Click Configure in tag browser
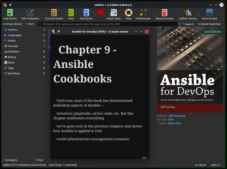This screenshot has height=169, width=227. 10,160
